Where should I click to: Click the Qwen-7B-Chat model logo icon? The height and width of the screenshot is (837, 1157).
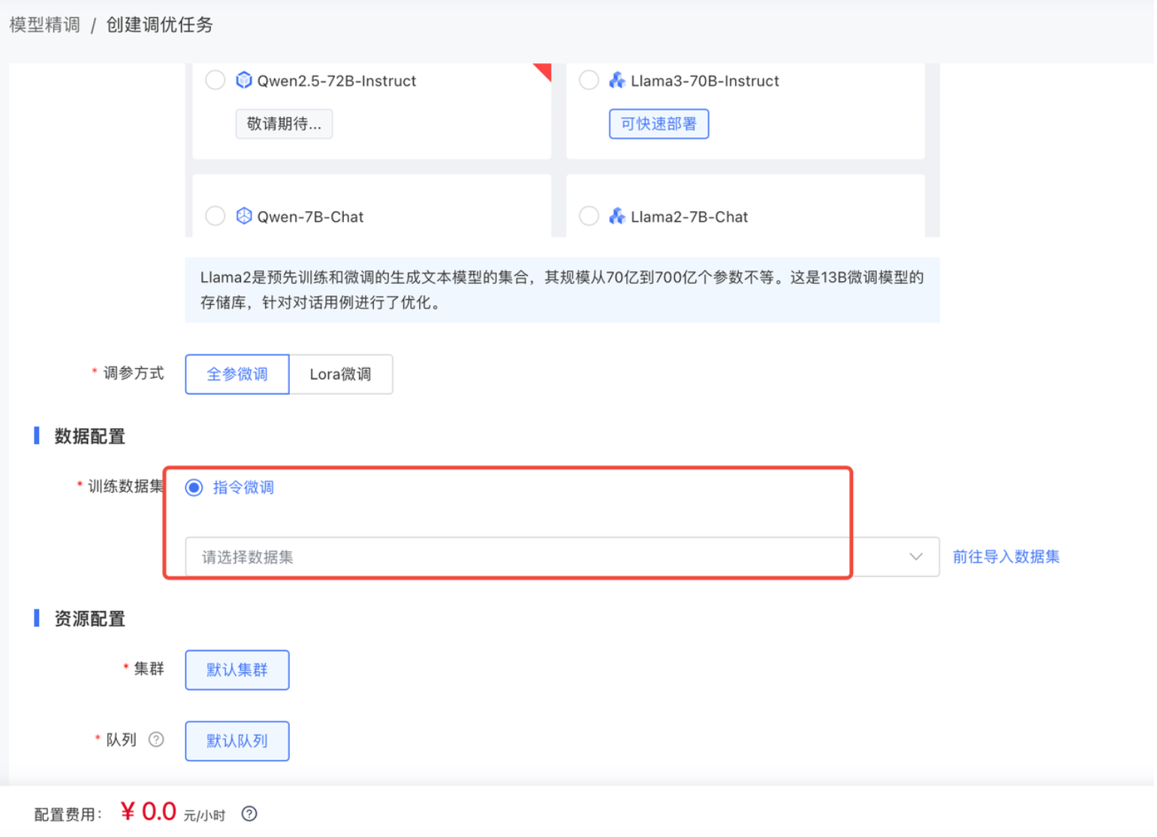(x=244, y=216)
